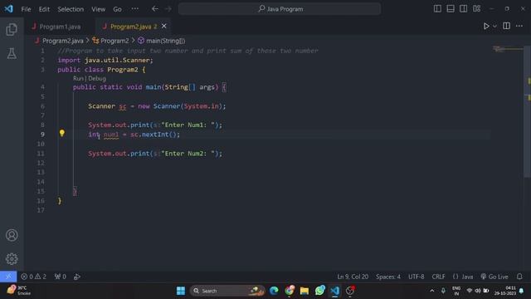The height and width of the screenshot is (299, 531).
Task: Click the taskbar Search box
Action: (227, 291)
